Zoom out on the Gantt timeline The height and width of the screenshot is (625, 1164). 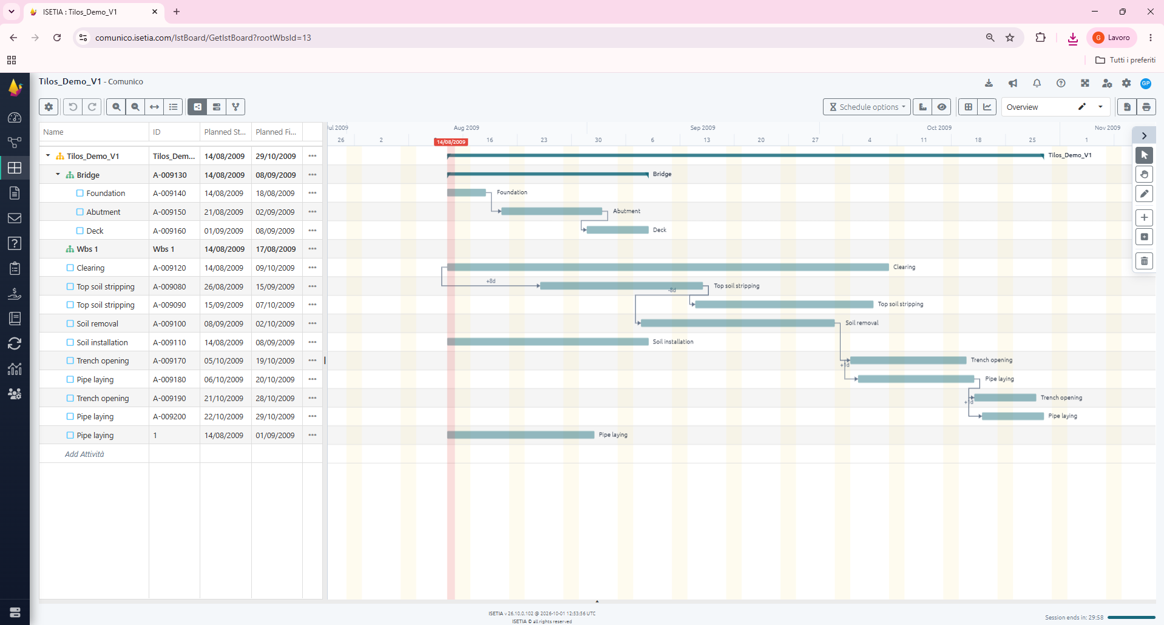135,107
